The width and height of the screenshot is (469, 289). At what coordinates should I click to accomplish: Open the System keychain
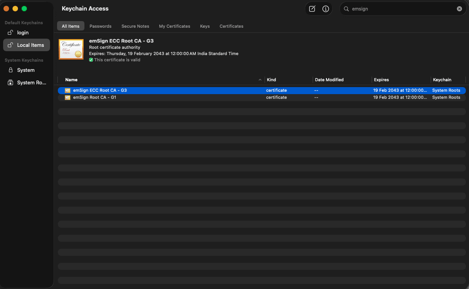tap(27, 70)
